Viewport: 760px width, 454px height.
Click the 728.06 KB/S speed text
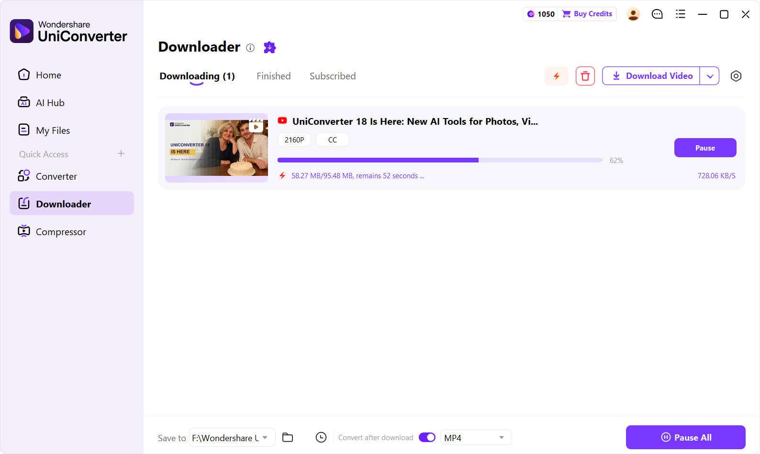click(x=716, y=176)
